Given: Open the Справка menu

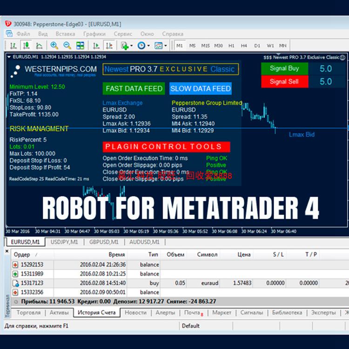Looking at the screenshot, I should tap(173, 34).
